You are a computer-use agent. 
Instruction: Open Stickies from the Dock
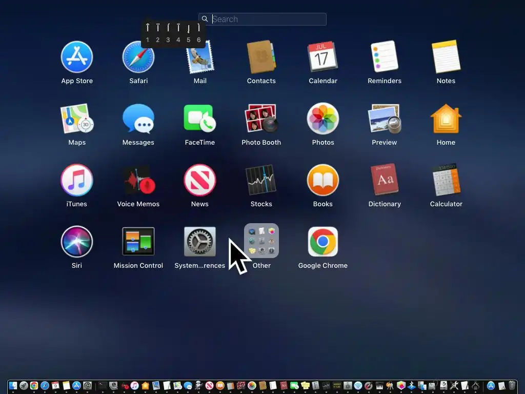coord(306,386)
